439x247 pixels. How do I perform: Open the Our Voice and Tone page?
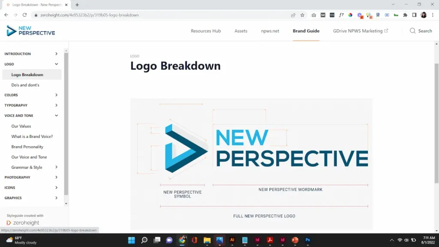(x=29, y=157)
